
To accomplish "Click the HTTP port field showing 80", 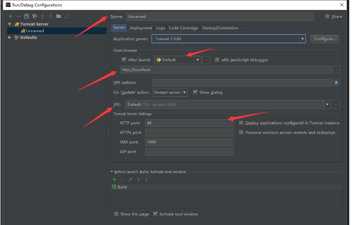I will pos(190,123).
